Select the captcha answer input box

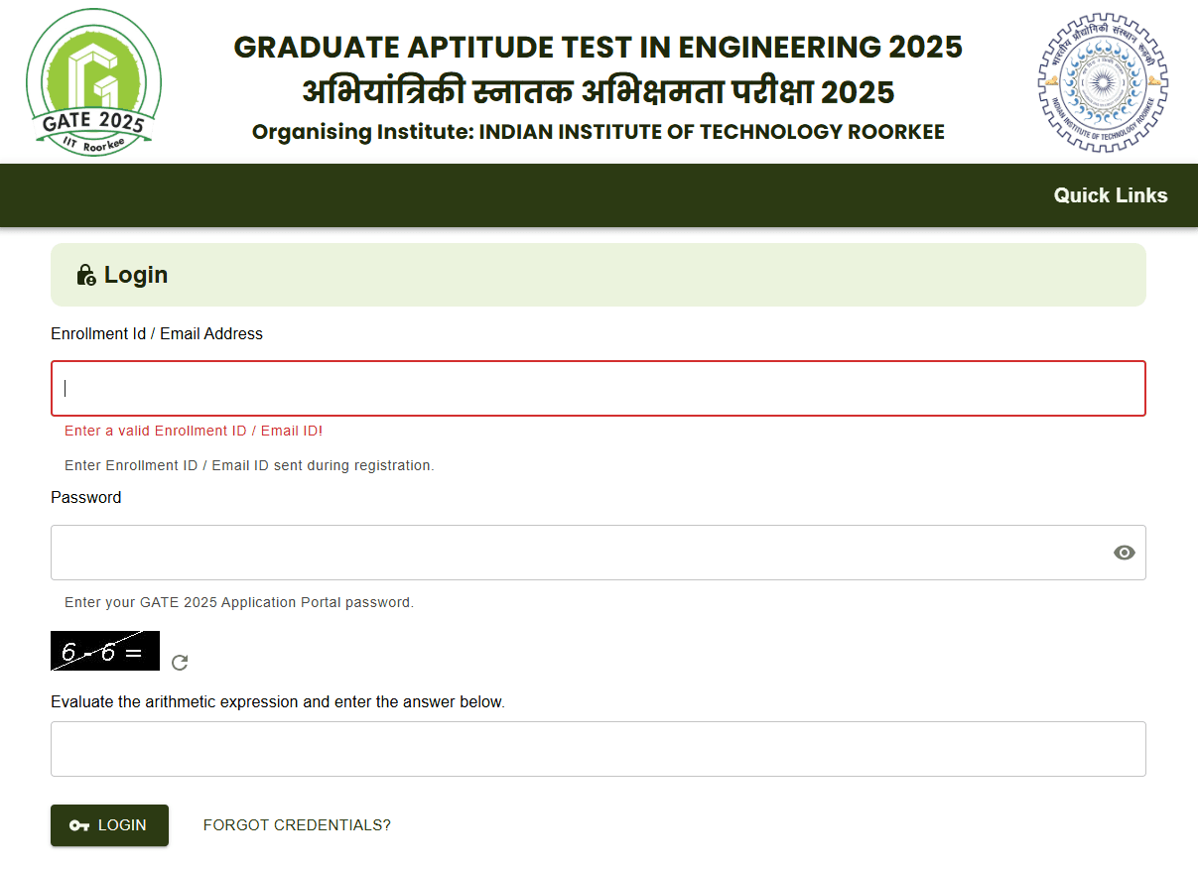pos(598,749)
